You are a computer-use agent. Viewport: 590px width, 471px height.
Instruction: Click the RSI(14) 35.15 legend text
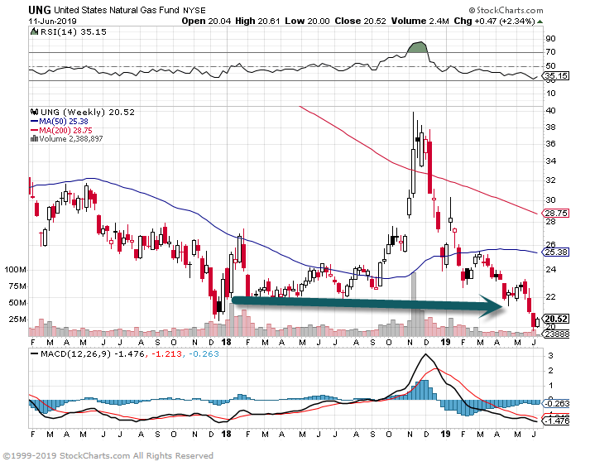click(x=74, y=32)
